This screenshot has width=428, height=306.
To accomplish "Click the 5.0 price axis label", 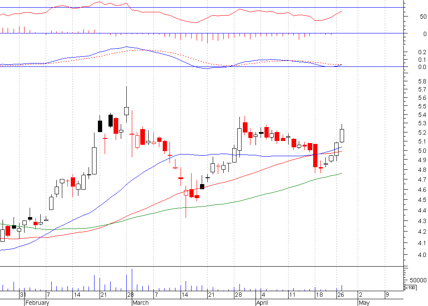I will pos(422,151).
